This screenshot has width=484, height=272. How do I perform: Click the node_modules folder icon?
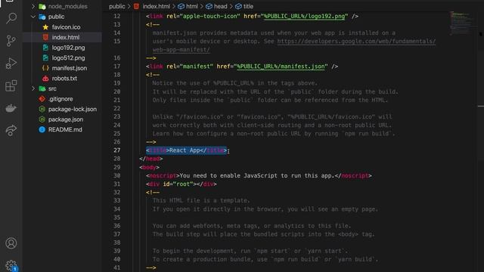click(42, 7)
